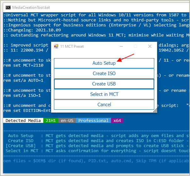Click the green 21H1 version tag
Viewport: 190px width, 176px height.
point(51,120)
